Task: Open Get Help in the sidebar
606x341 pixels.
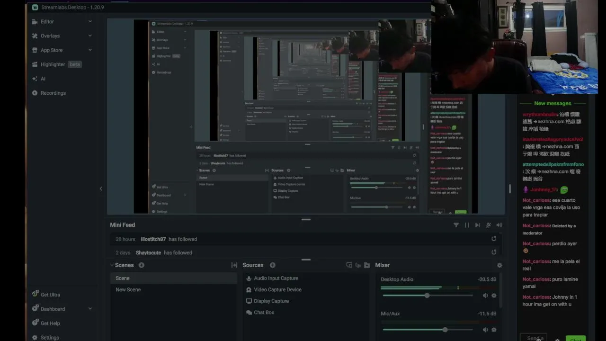Action: (x=46, y=323)
